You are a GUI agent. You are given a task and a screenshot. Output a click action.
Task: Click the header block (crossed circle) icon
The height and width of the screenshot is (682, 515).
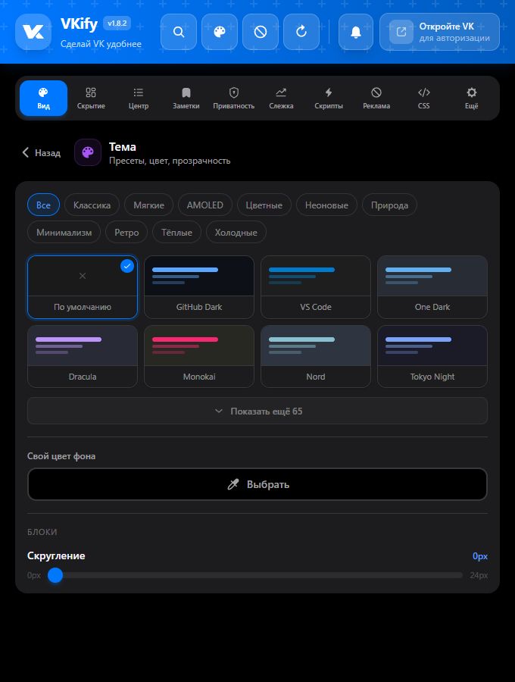pos(261,32)
